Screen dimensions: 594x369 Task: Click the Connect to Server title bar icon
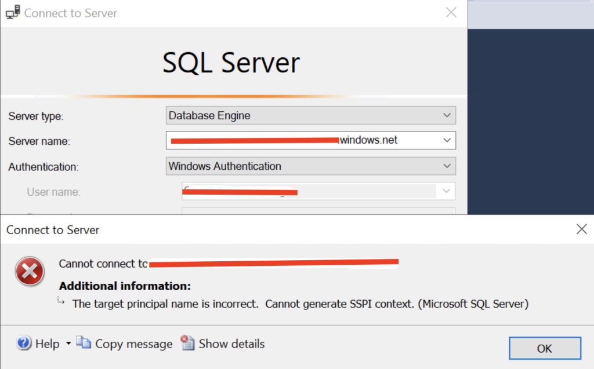[12, 13]
